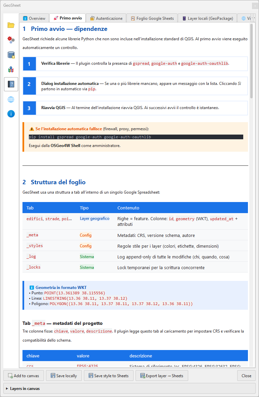
Task: Click Save style to Sheets
Action: [108, 376]
